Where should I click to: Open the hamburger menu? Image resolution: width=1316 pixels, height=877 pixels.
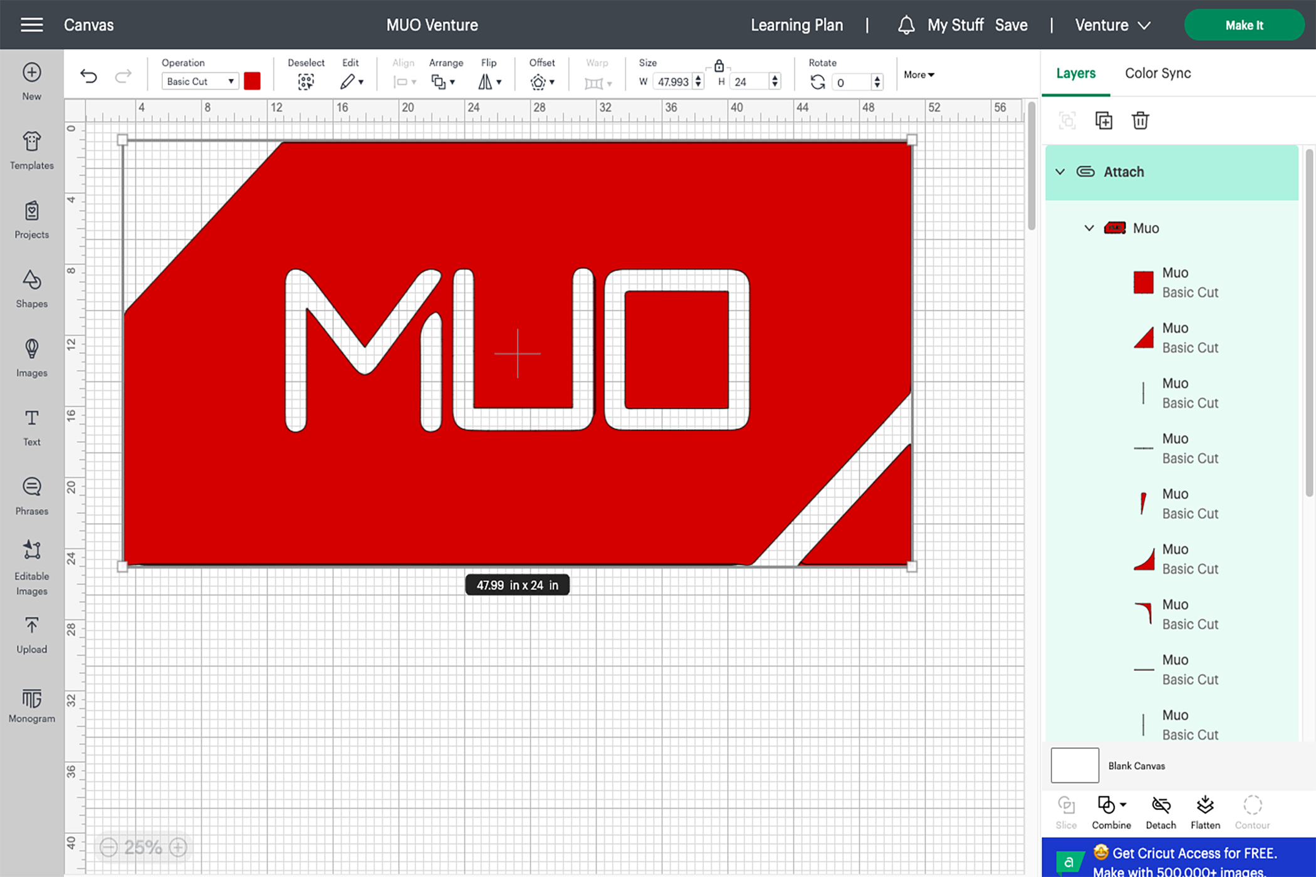point(31,25)
